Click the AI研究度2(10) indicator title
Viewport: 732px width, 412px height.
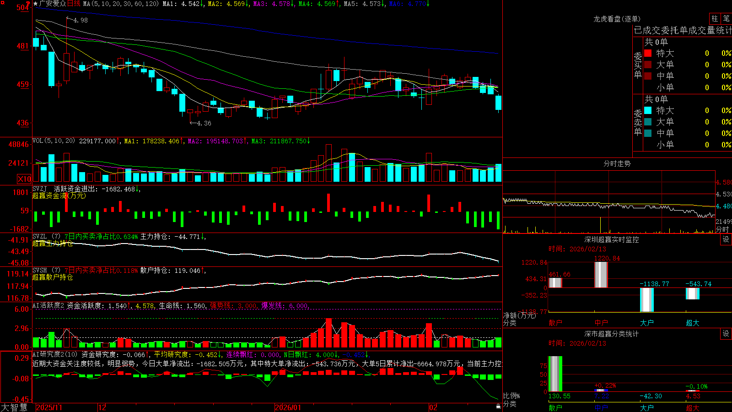[55, 354]
